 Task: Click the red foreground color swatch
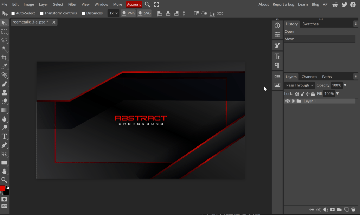tap(2, 188)
